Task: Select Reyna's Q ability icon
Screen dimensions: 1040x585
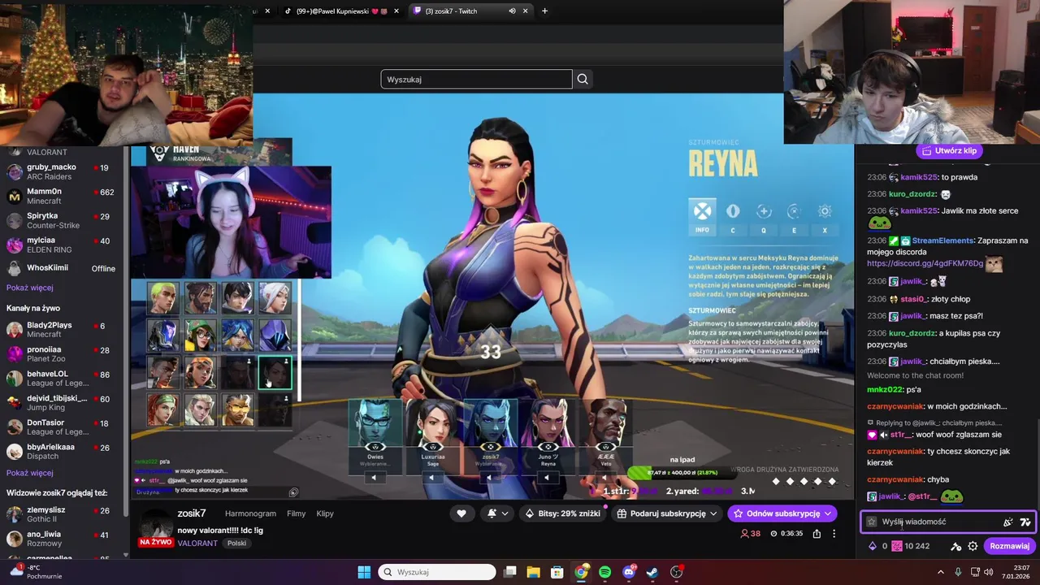Action: click(764, 216)
